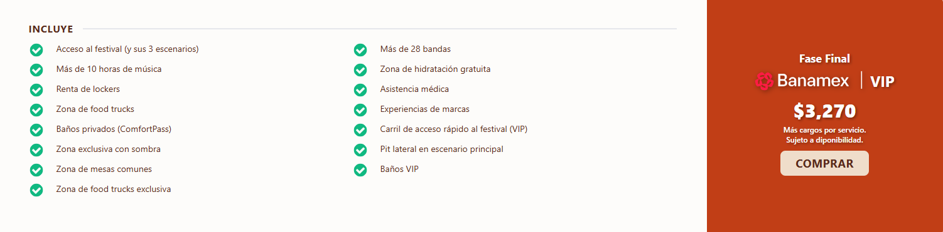Image resolution: width=943 pixels, height=232 pixels.
Task: Click the green checkmark beside Acceso al festival
Action: [x=36, y=49]
